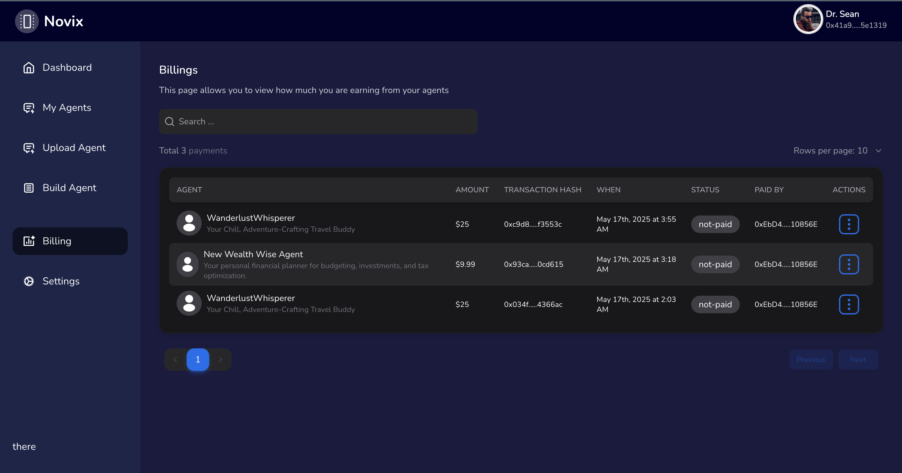
Task: Click the Build Agent list icon
Action: click(29, 188)
